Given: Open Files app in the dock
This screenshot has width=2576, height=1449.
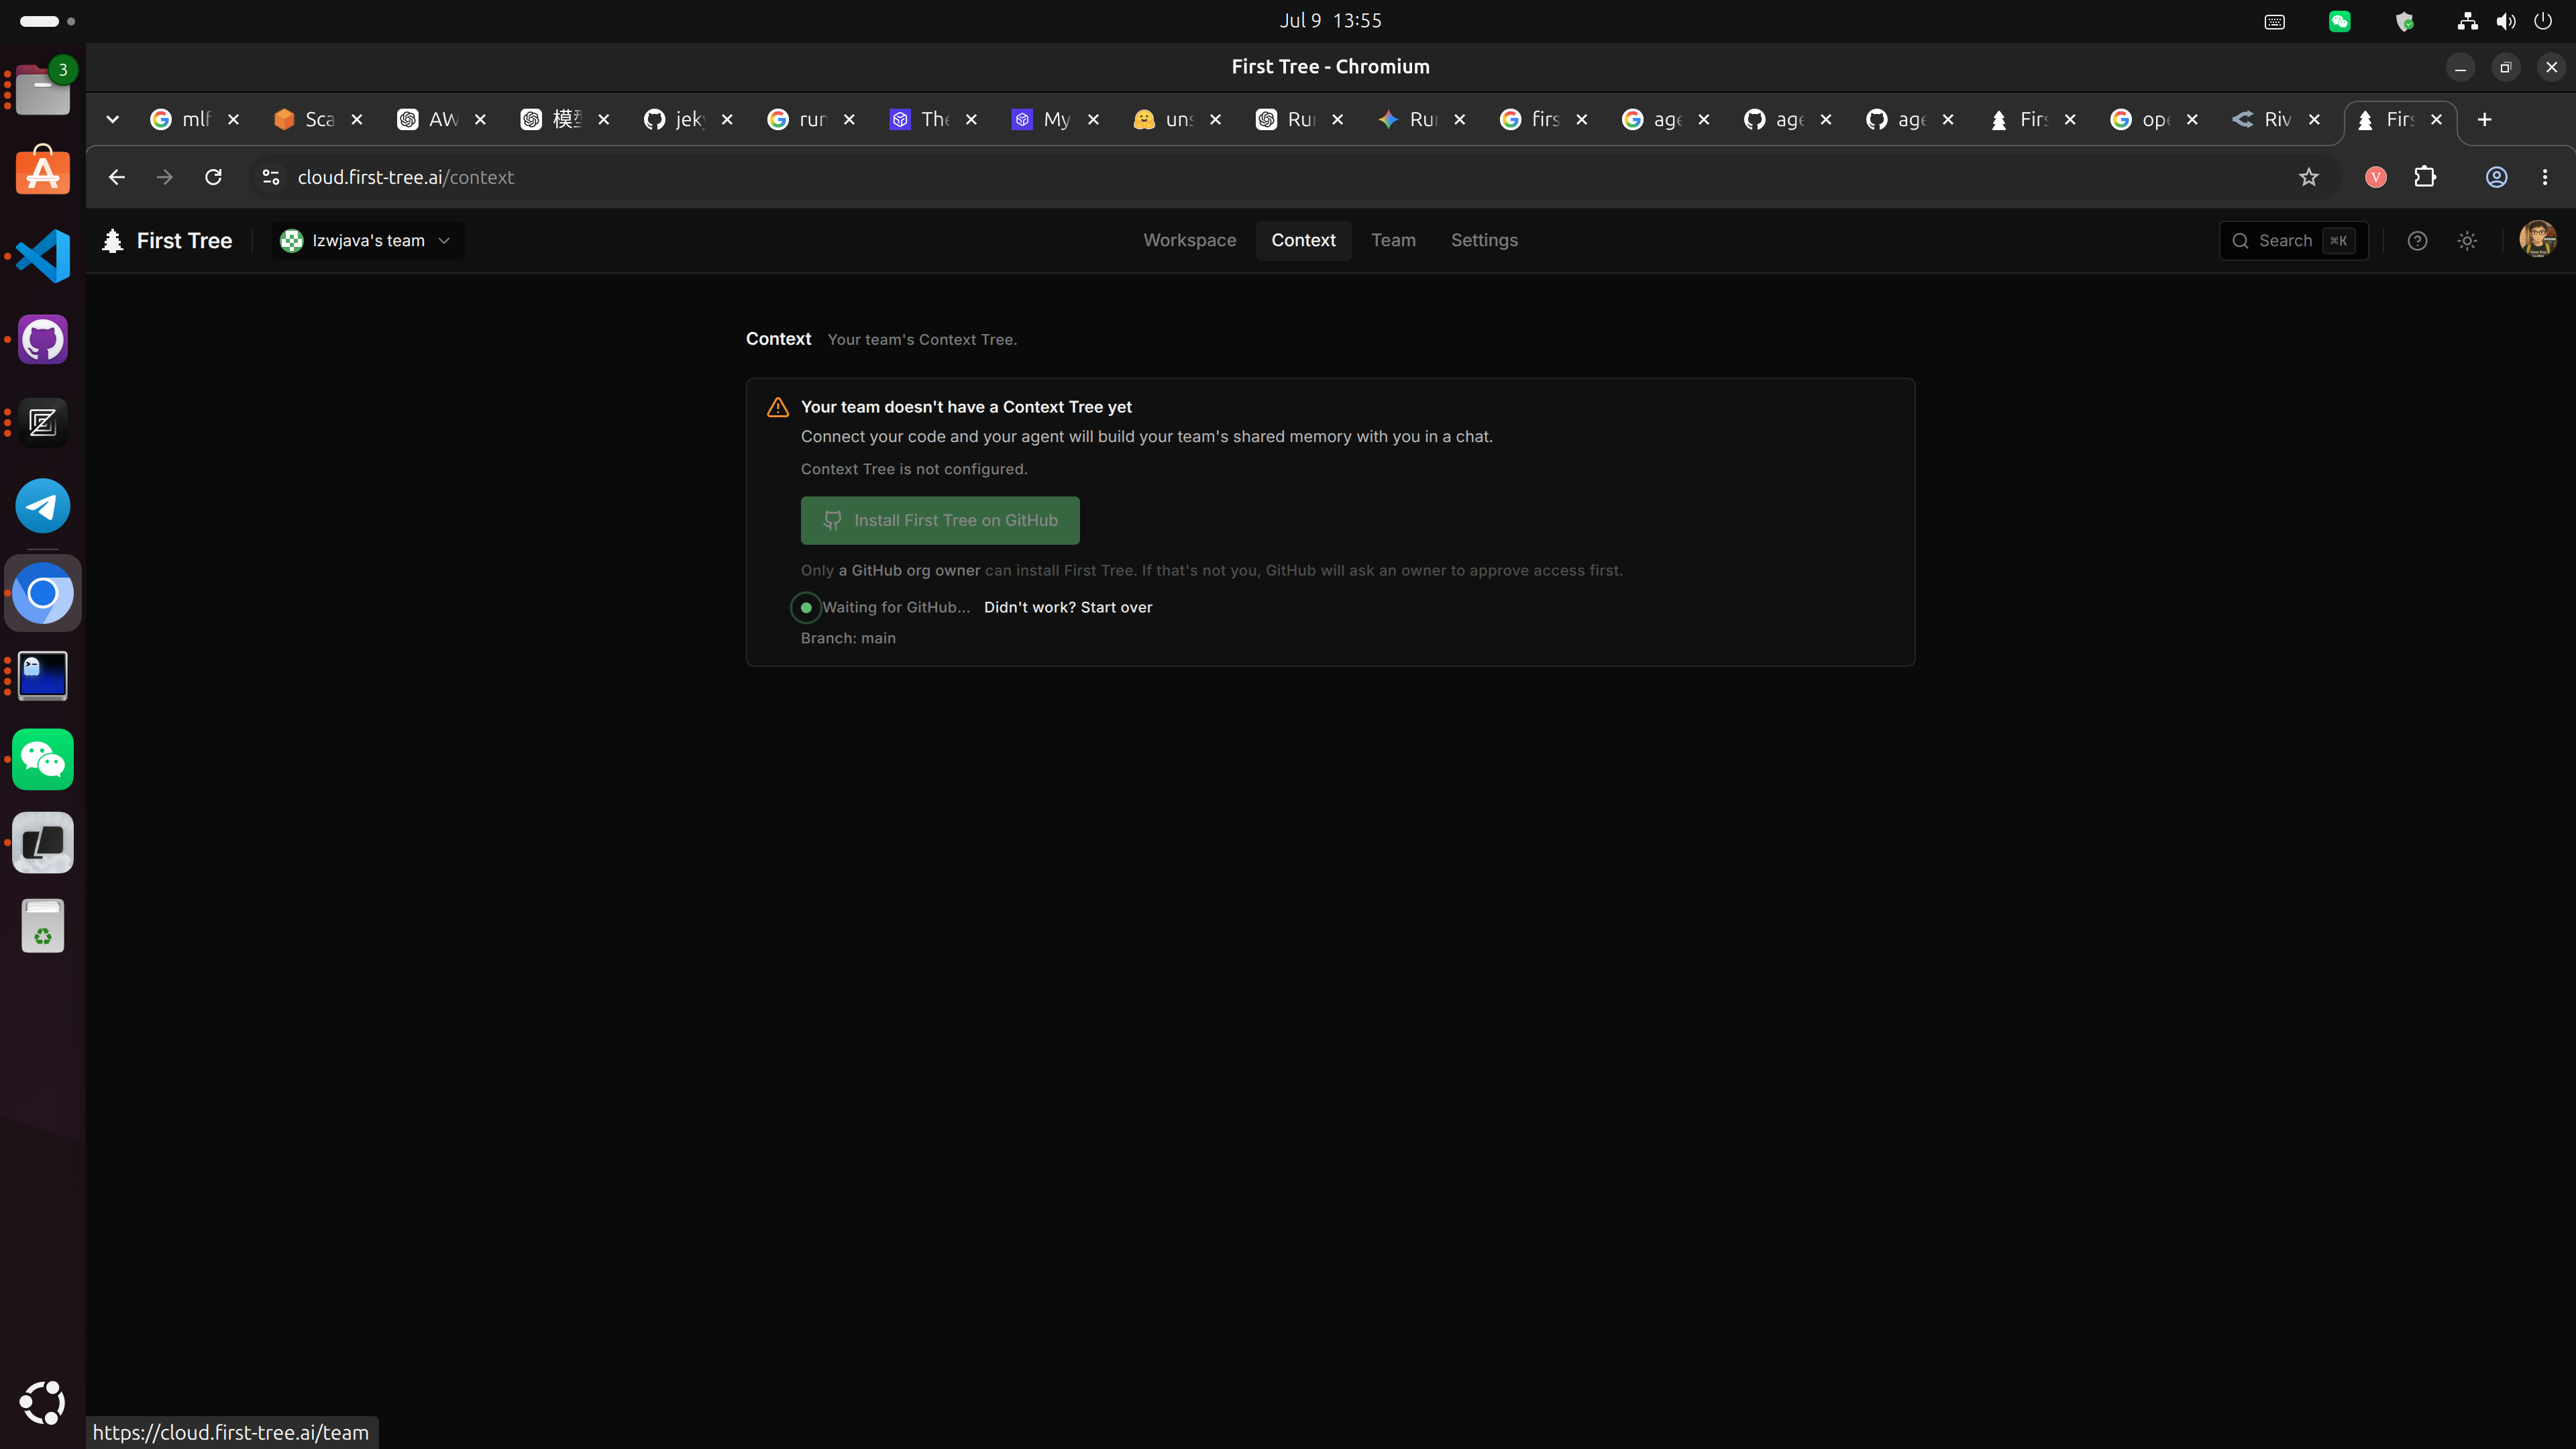Looking at the screenshot, I should (43, 89).
